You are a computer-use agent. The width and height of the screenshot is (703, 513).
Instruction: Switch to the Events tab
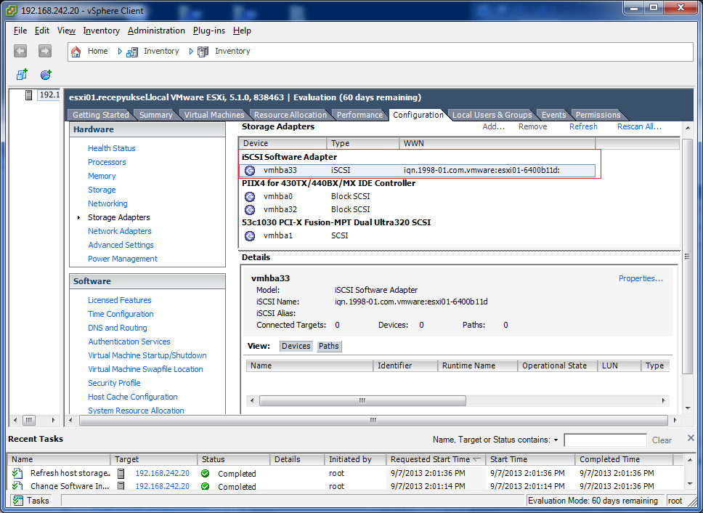click(x=553, y=115)
